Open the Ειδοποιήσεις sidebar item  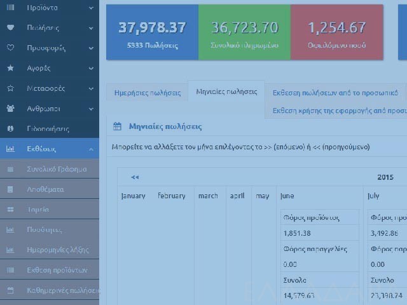pyautogui.click(x=50, y=128)
